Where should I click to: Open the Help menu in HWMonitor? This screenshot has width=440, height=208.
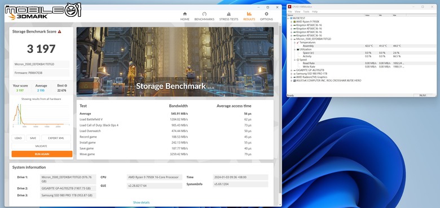pos(315,12)
